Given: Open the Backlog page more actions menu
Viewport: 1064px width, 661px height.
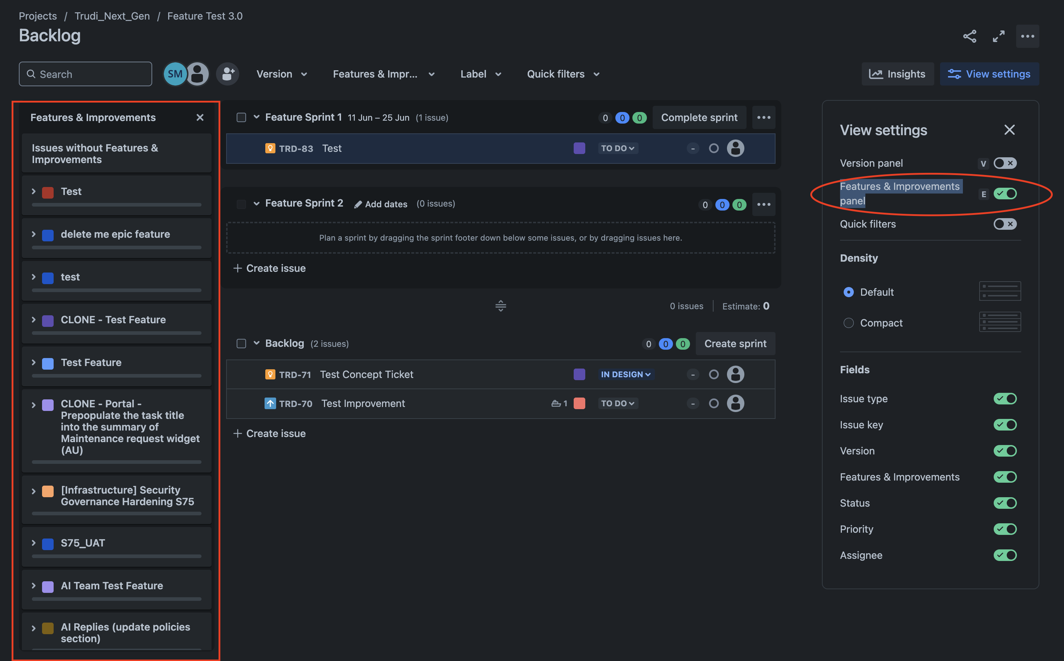Looking at the screenshot, I should 1027,36.
